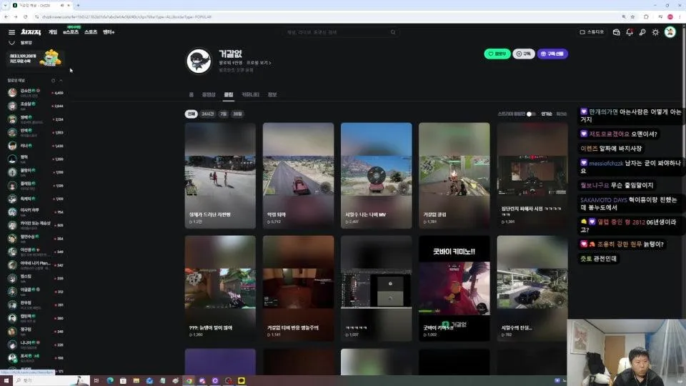Open the top sidebar channel with 4,409 viewers
The width and height of the screenshot is (686, 386).
[x=35, y=93]
